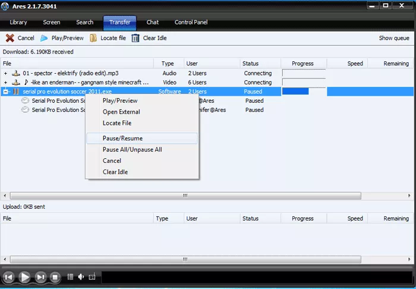
Task: Sort downloads by the Remaining column header
Action: (x=390, y=64)
